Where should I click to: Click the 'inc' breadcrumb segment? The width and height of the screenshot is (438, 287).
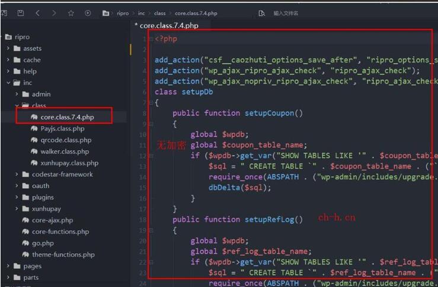[x=141, y=13]
